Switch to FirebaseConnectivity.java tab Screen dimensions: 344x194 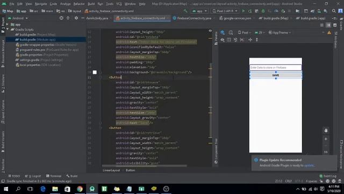point(194,18)
